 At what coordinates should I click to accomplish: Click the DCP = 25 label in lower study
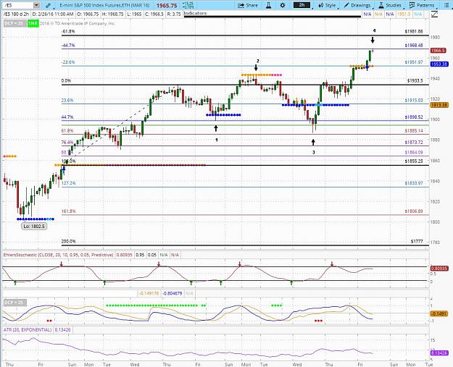pos(15,303)
